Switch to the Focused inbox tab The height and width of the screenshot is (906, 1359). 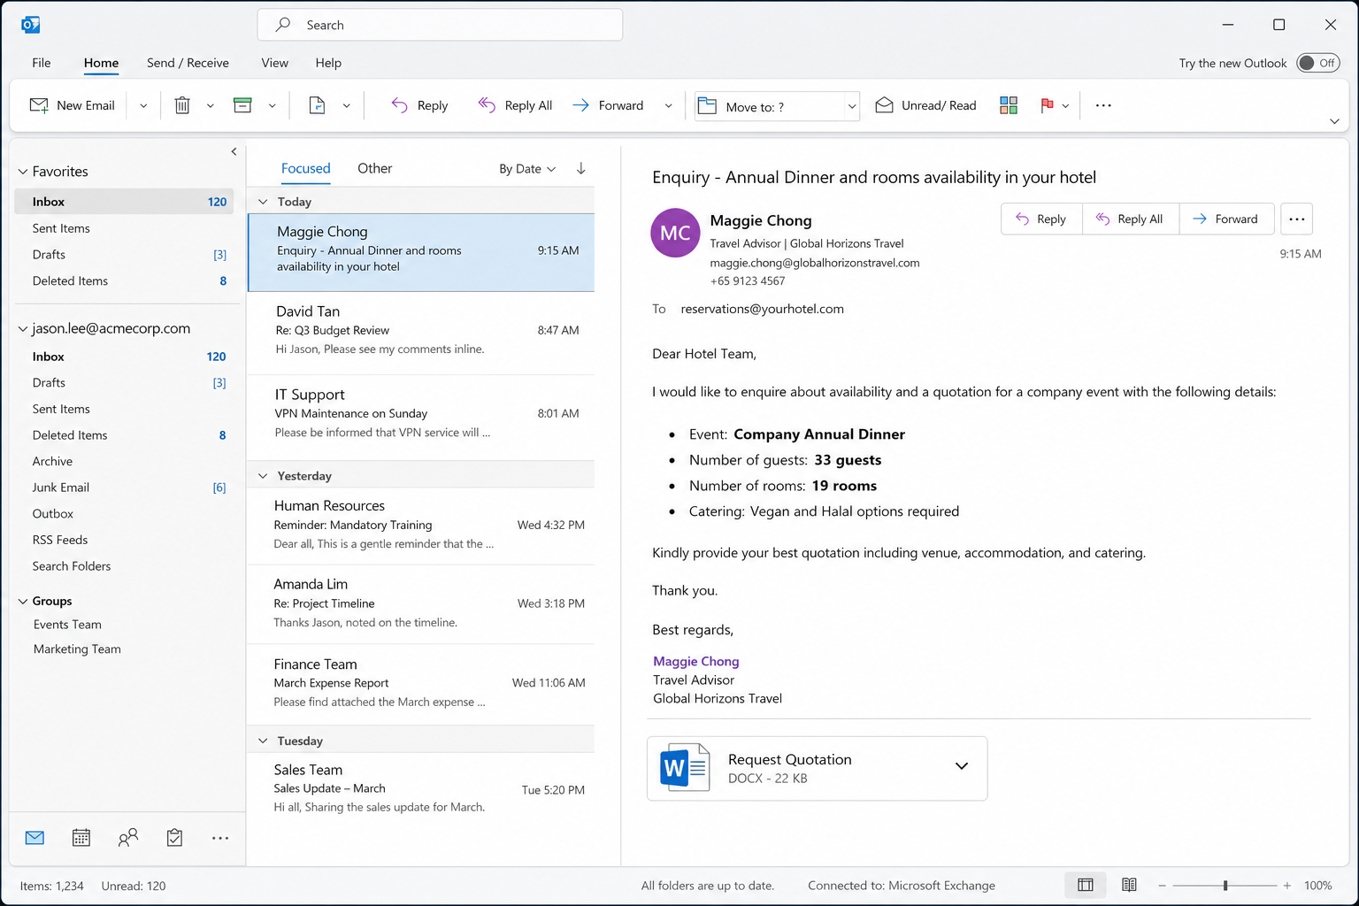306,168
